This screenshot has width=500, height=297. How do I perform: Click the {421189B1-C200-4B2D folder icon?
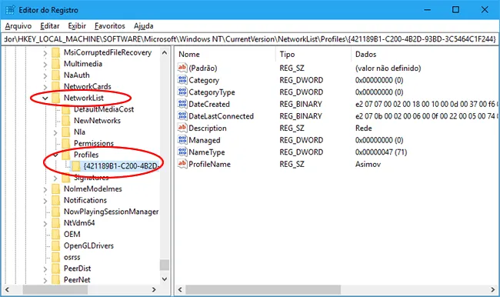[76, 166]
